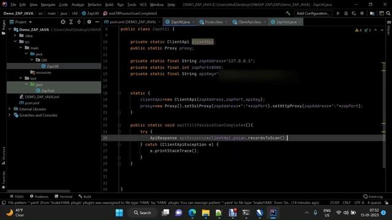Viewport: 392px width, 220px height.
Task: Open Windows Start menu
Action: (x=119, y=213)
